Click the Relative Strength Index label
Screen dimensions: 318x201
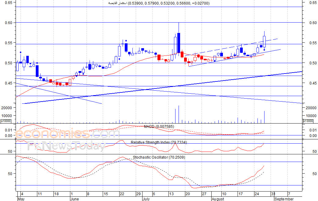point(159,142)
